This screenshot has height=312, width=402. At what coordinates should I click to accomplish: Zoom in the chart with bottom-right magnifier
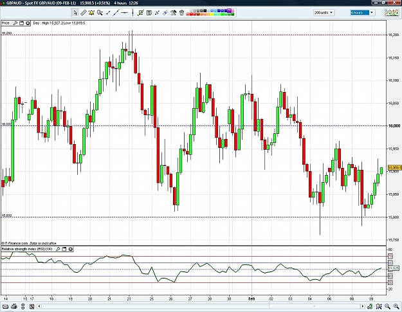397,306
